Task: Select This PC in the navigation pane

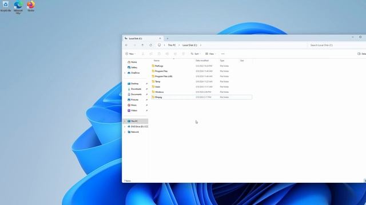Action: pos(136,121)
